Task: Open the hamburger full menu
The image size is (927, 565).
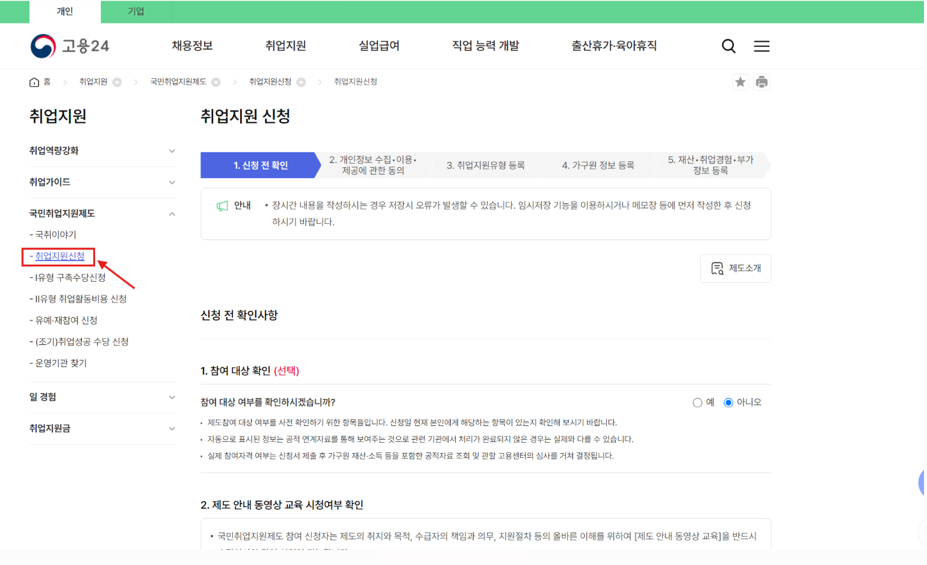Action: 761,46
